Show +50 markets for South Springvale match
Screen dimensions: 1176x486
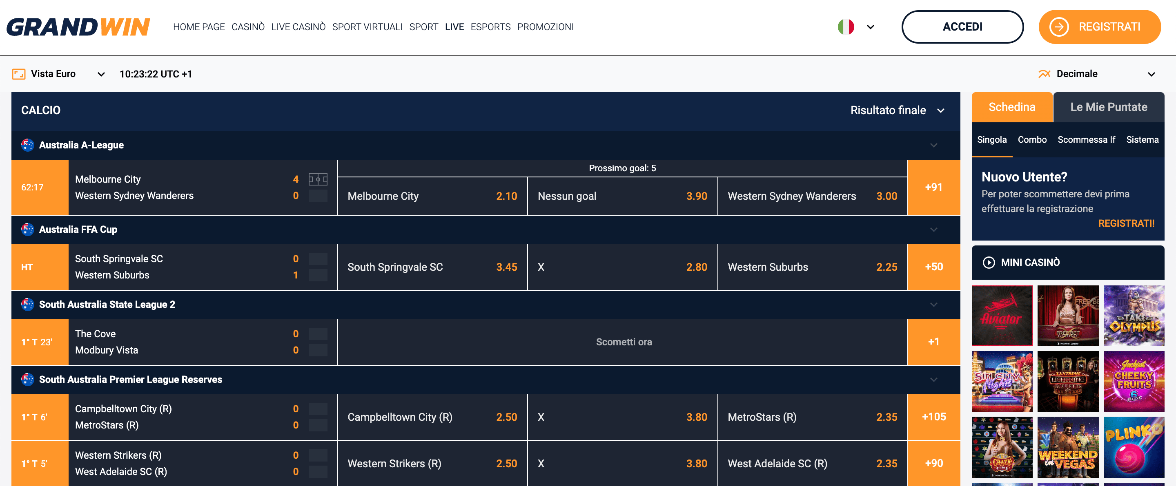[x=934, y=267]
